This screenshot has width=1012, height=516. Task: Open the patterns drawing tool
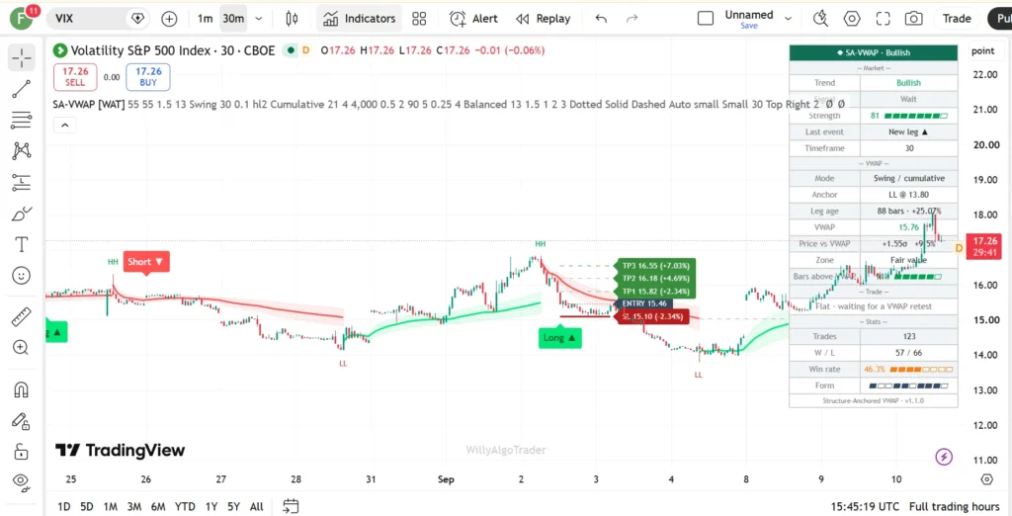pos(22,151)
